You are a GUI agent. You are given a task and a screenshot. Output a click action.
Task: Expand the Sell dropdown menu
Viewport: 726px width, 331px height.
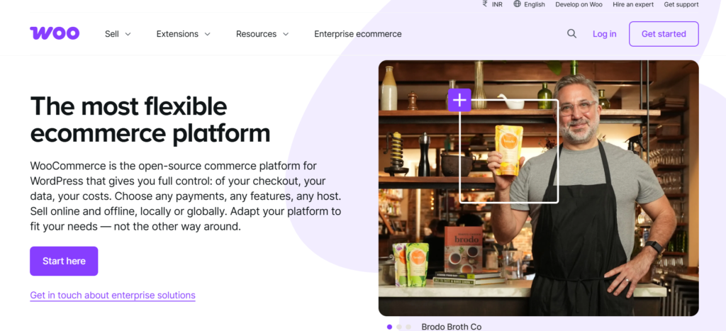coord(118,34)
